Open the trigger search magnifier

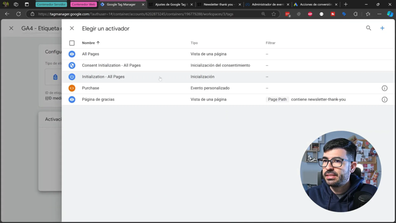(369, 28)
